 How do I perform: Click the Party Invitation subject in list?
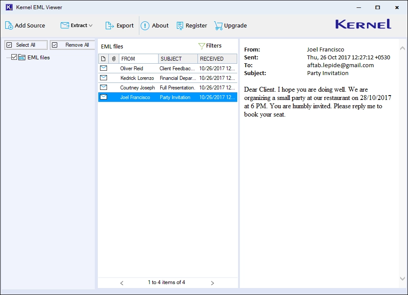click(x=175, y=97)
